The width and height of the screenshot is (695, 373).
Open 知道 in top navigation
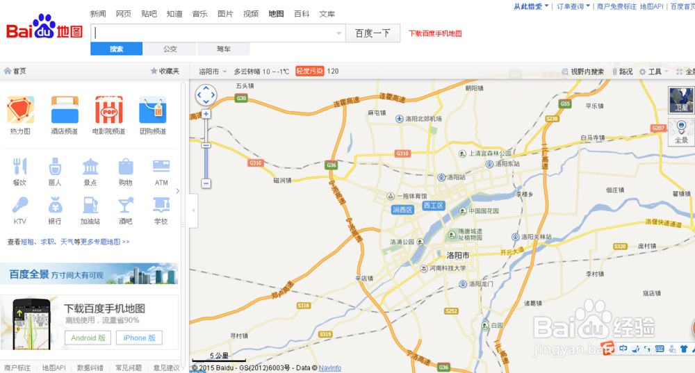(x=174, y=14)
